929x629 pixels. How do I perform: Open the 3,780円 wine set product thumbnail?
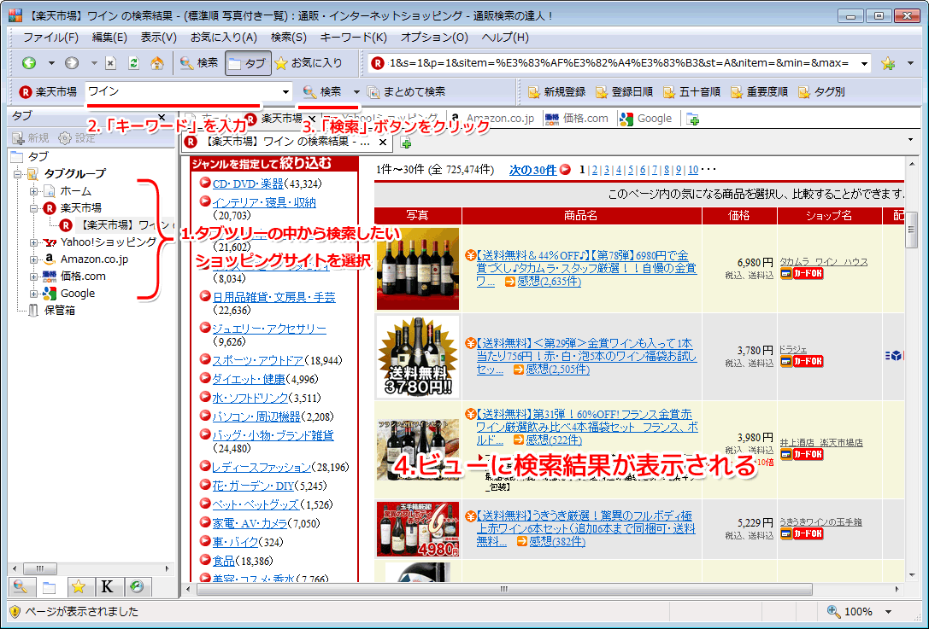pos(417,357)
